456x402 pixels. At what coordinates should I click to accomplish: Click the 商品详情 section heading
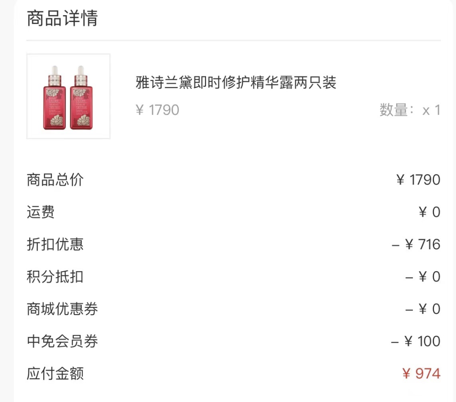tap(62, 19)
